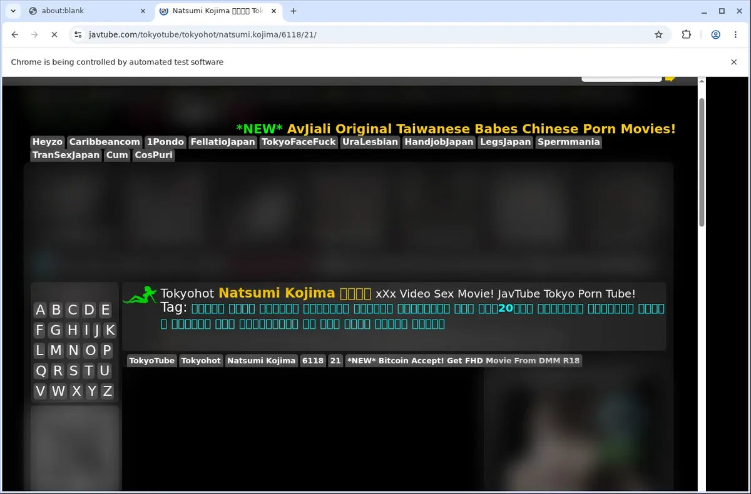Open the TranSexJapan category
The image size is (751, 494).
click(x=66, y=155)
